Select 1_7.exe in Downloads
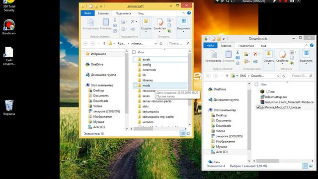 tap(270, 91)
